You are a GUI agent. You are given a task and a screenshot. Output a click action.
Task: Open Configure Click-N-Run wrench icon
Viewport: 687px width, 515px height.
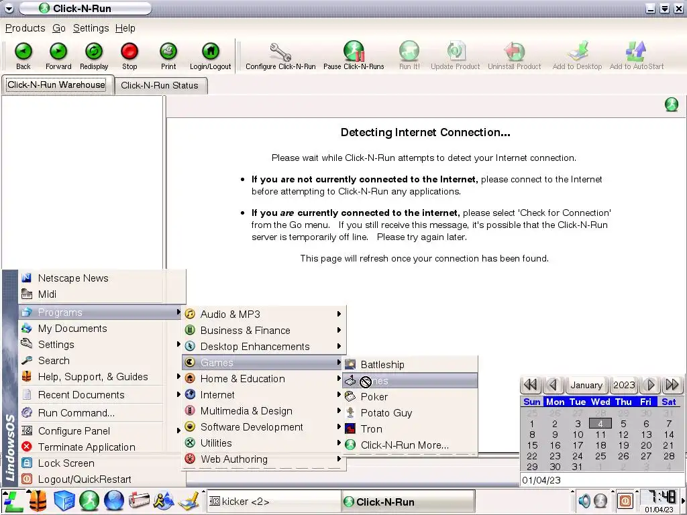point(280,52)
